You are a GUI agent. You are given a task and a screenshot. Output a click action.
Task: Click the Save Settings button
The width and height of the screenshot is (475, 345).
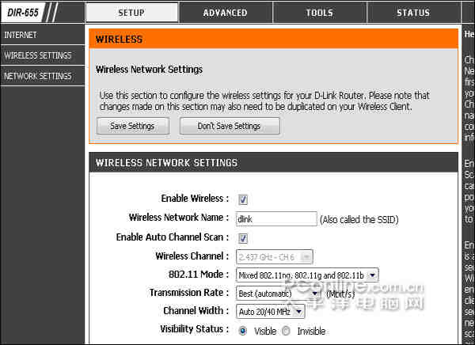pos(133,126)
